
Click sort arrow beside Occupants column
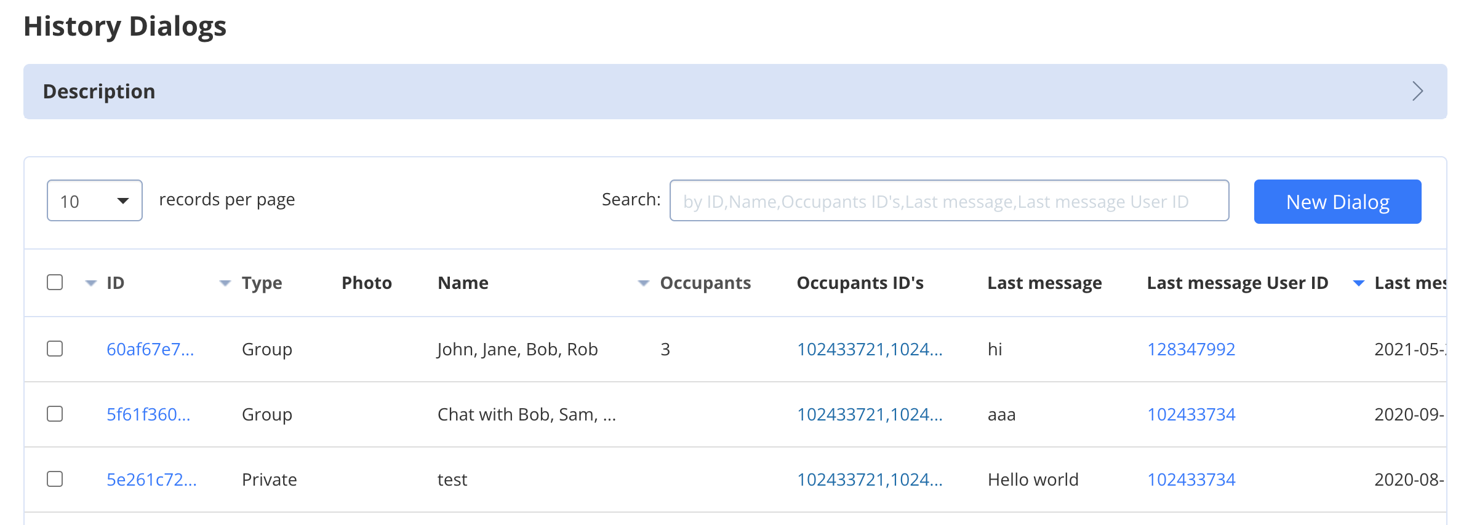click(x=644, y=283)
